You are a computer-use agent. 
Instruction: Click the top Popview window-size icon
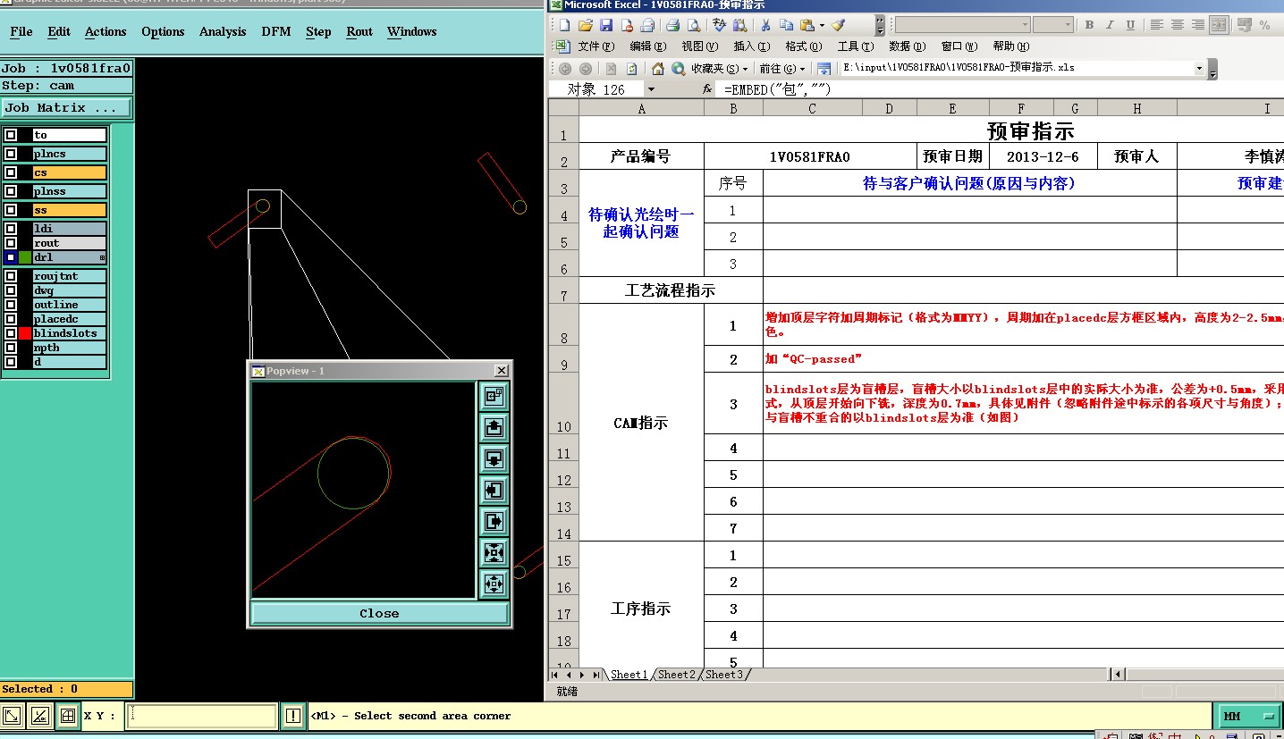point(494,396)
